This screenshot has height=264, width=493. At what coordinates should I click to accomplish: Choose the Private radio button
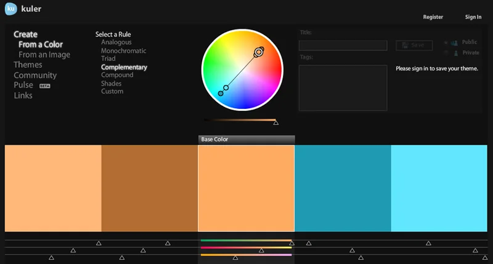446,53
